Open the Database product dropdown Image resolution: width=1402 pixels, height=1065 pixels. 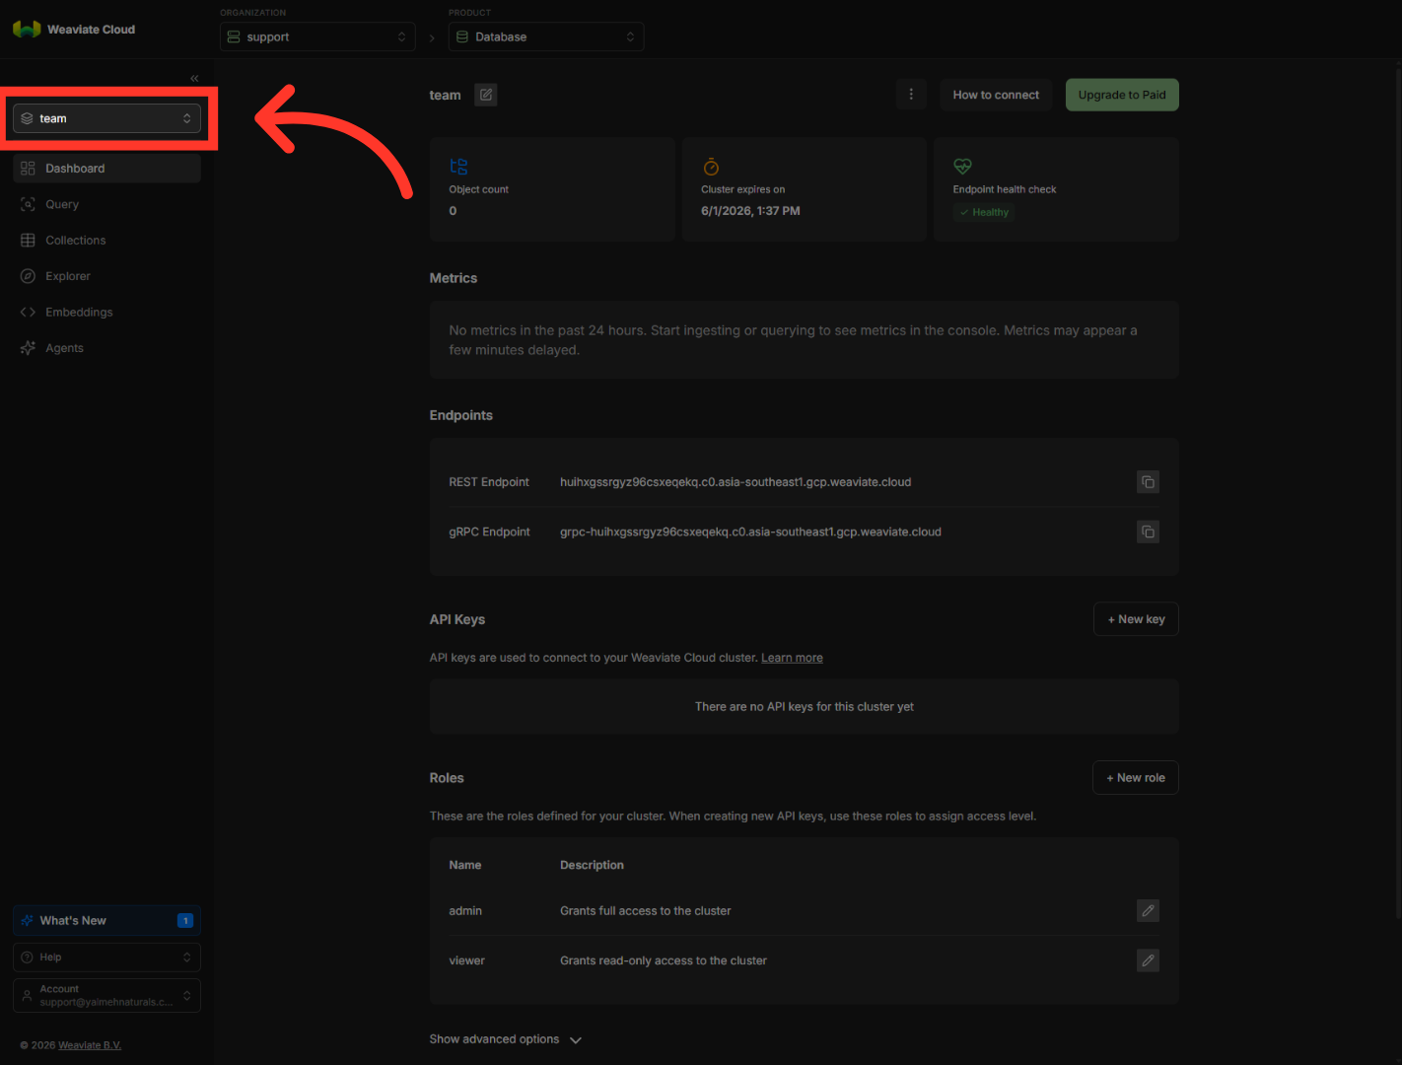[x=546, y=36]
